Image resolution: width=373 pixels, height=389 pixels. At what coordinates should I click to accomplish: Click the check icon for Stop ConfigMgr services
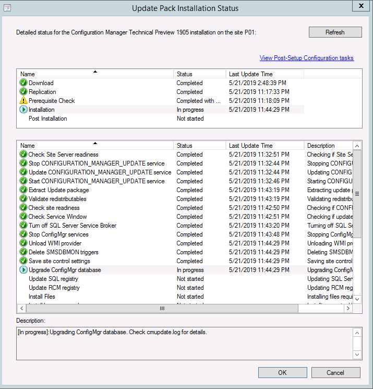[x=23, y=234]
